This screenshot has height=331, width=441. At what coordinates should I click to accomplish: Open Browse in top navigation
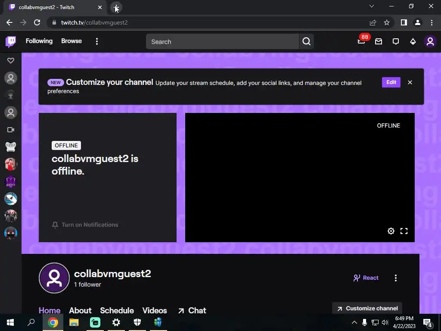[71, 41]
